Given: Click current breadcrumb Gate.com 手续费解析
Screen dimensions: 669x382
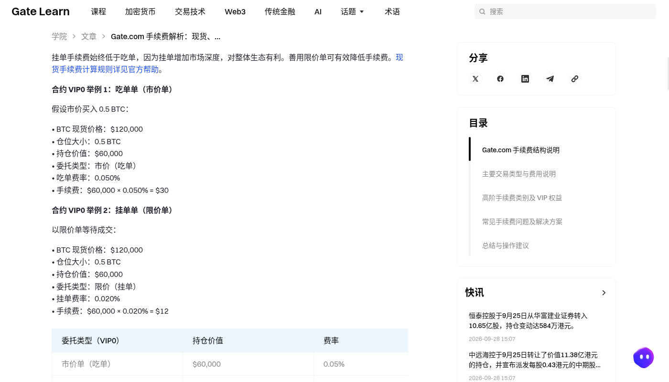Looking at the screenshot, I should click(165, 36).
